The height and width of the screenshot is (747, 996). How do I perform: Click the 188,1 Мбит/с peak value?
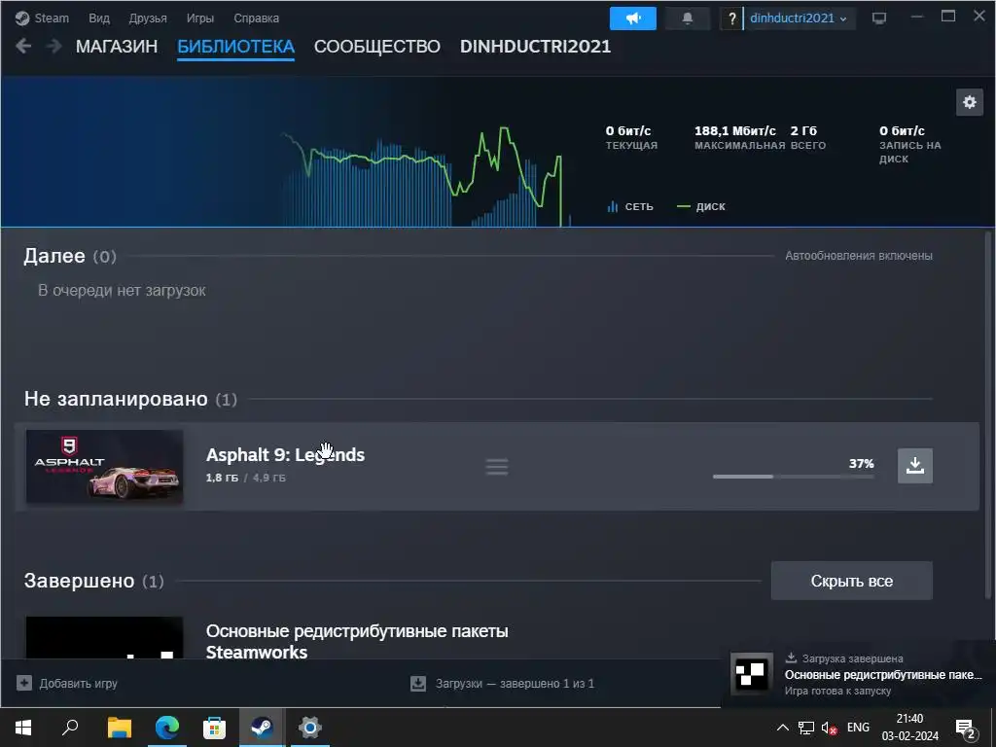[x=735, y=131]
